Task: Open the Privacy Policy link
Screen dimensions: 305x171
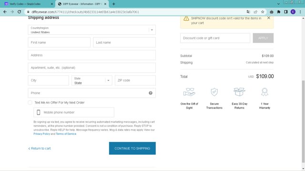Action: [41, 134]
